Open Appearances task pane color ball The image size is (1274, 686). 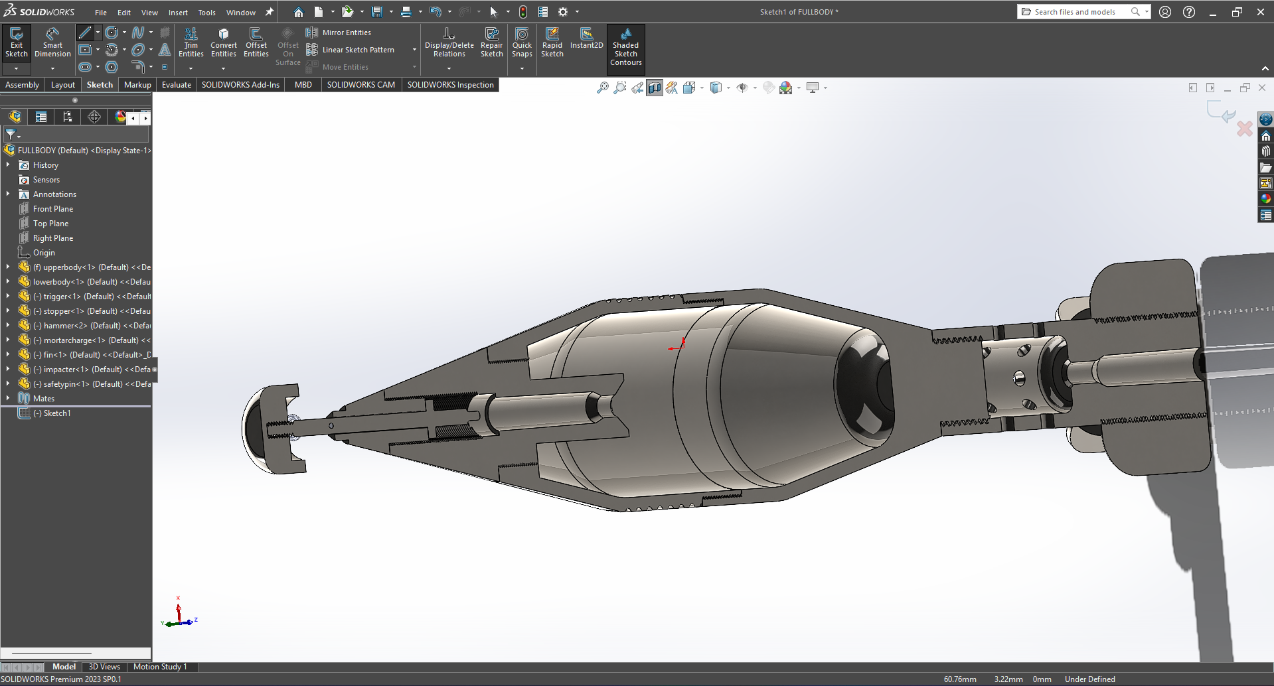click(x=1266, y=198)
